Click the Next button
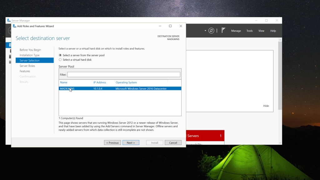320x180 pixels. (131, 142)
